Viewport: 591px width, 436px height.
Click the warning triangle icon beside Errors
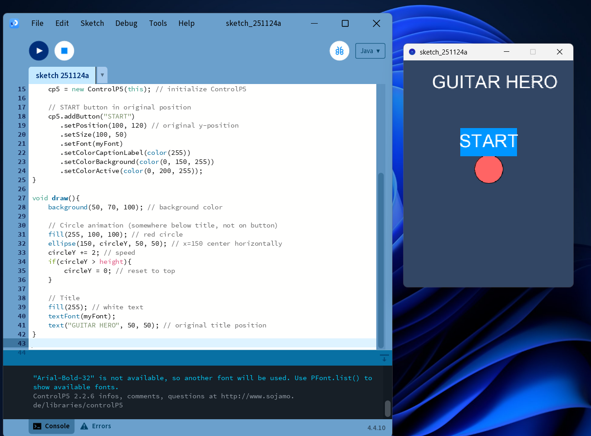pyautogui.click(x=84, y=426)
